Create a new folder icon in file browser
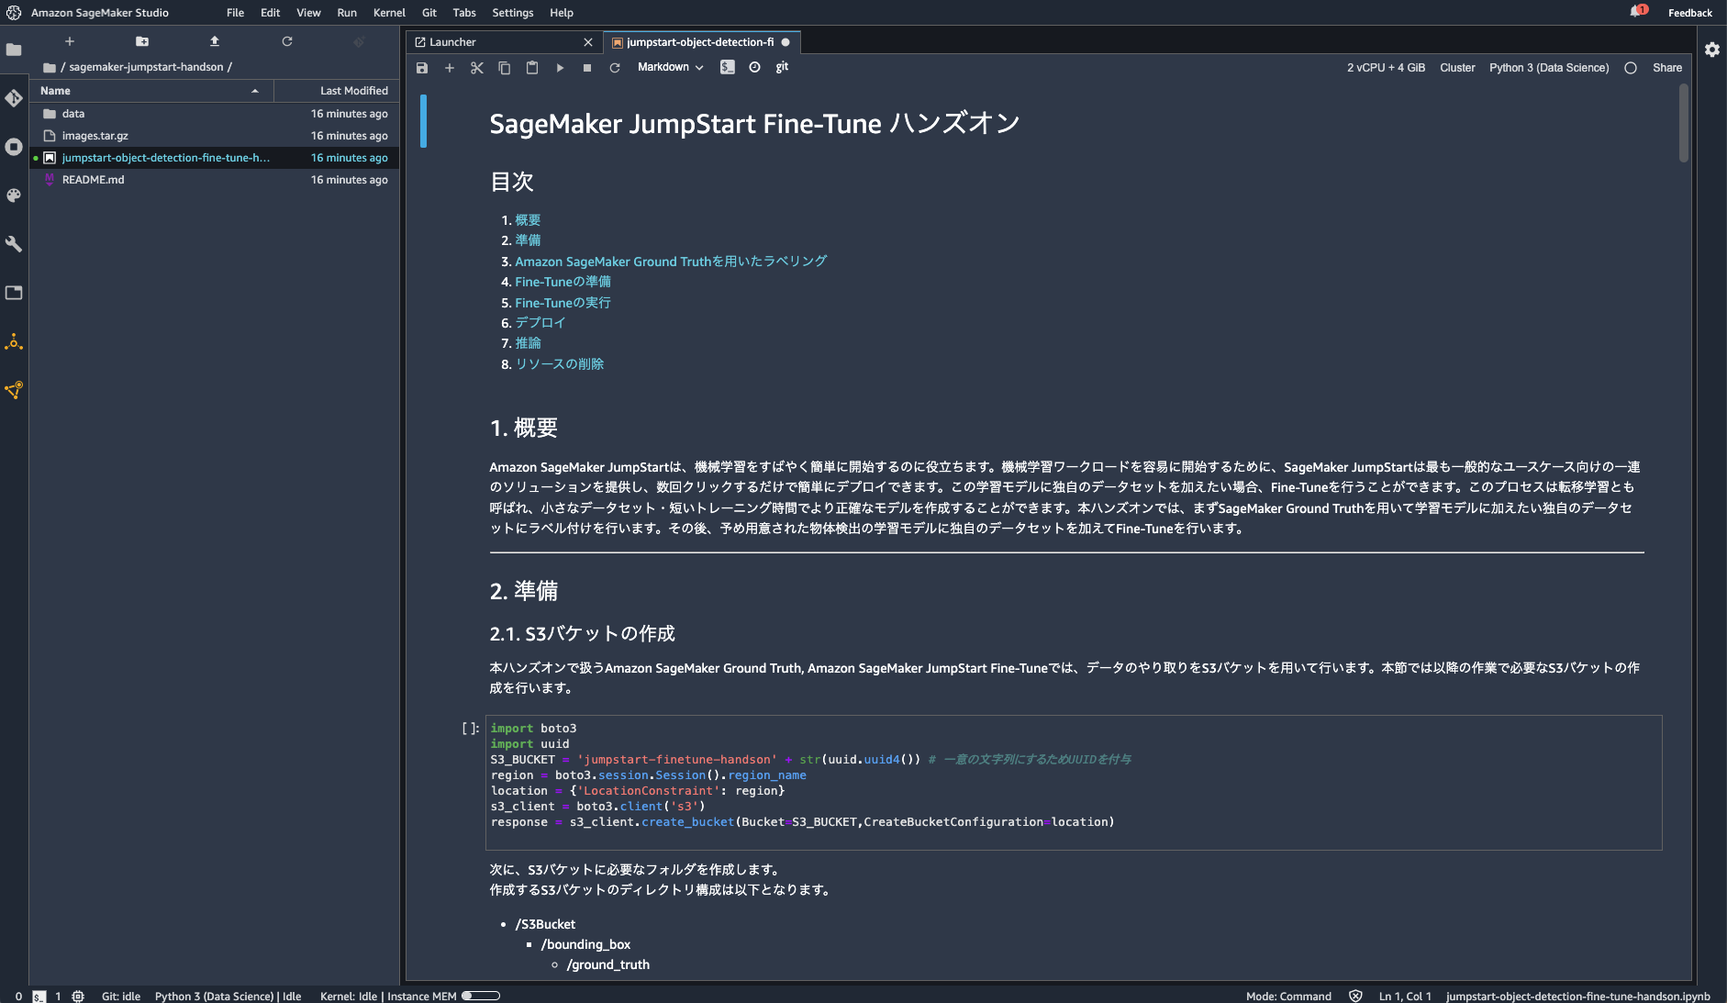Viewport: 1727px width, 1003px height. (142, 41)
